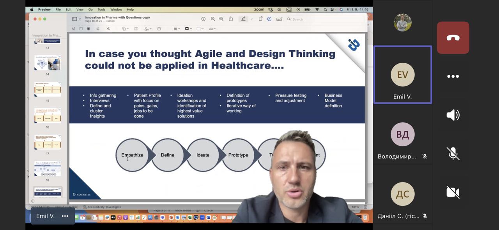Screen dimensions: 499x230
Task: Turn on the camera button
Action: click(x=453, y=192)
